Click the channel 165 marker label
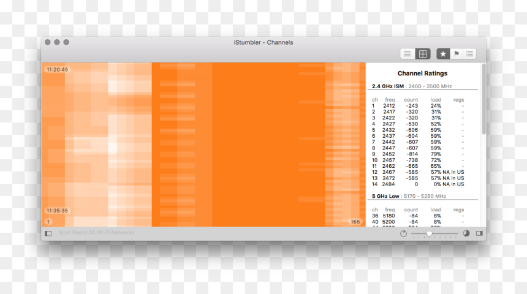This screenshot has width=527, height=294. [x=355, y=222]
